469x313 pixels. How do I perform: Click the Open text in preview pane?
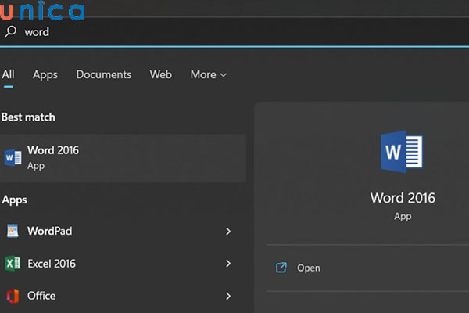[309, 268]
